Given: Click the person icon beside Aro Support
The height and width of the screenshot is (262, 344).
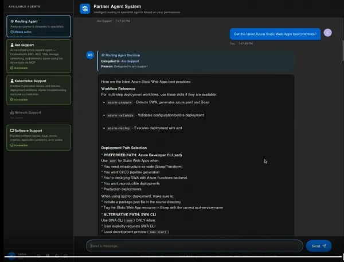Looking at the screenshot, I should pos(12,45).
